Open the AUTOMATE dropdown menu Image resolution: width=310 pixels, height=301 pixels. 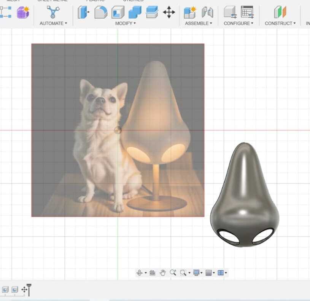53,23
